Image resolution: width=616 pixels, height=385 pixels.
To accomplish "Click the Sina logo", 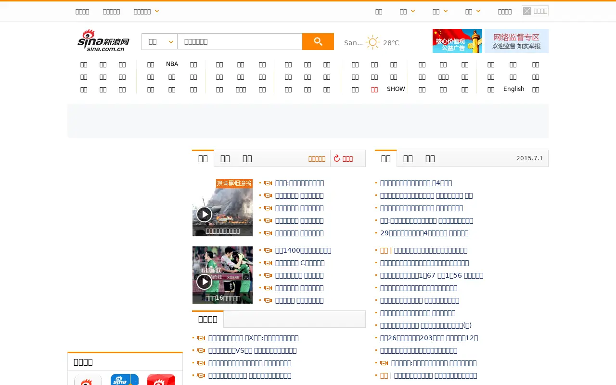I will pyautogui.click(x=103, y=40).
